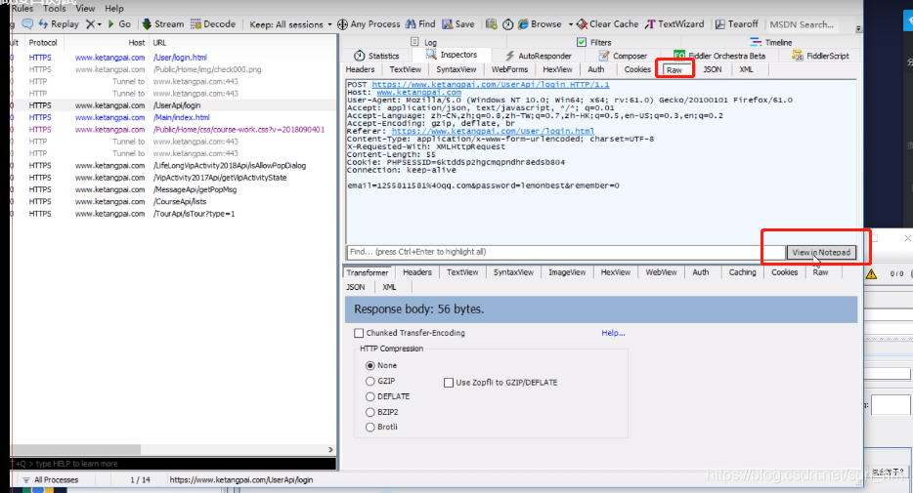Viewport: 913px width, 493px height.
Task: Select the /TourApi/isTour?type=1 session
Action: point(174,214)
